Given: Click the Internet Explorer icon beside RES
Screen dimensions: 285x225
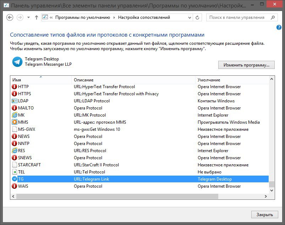Looking at the screenshot, I should (14, 151).
